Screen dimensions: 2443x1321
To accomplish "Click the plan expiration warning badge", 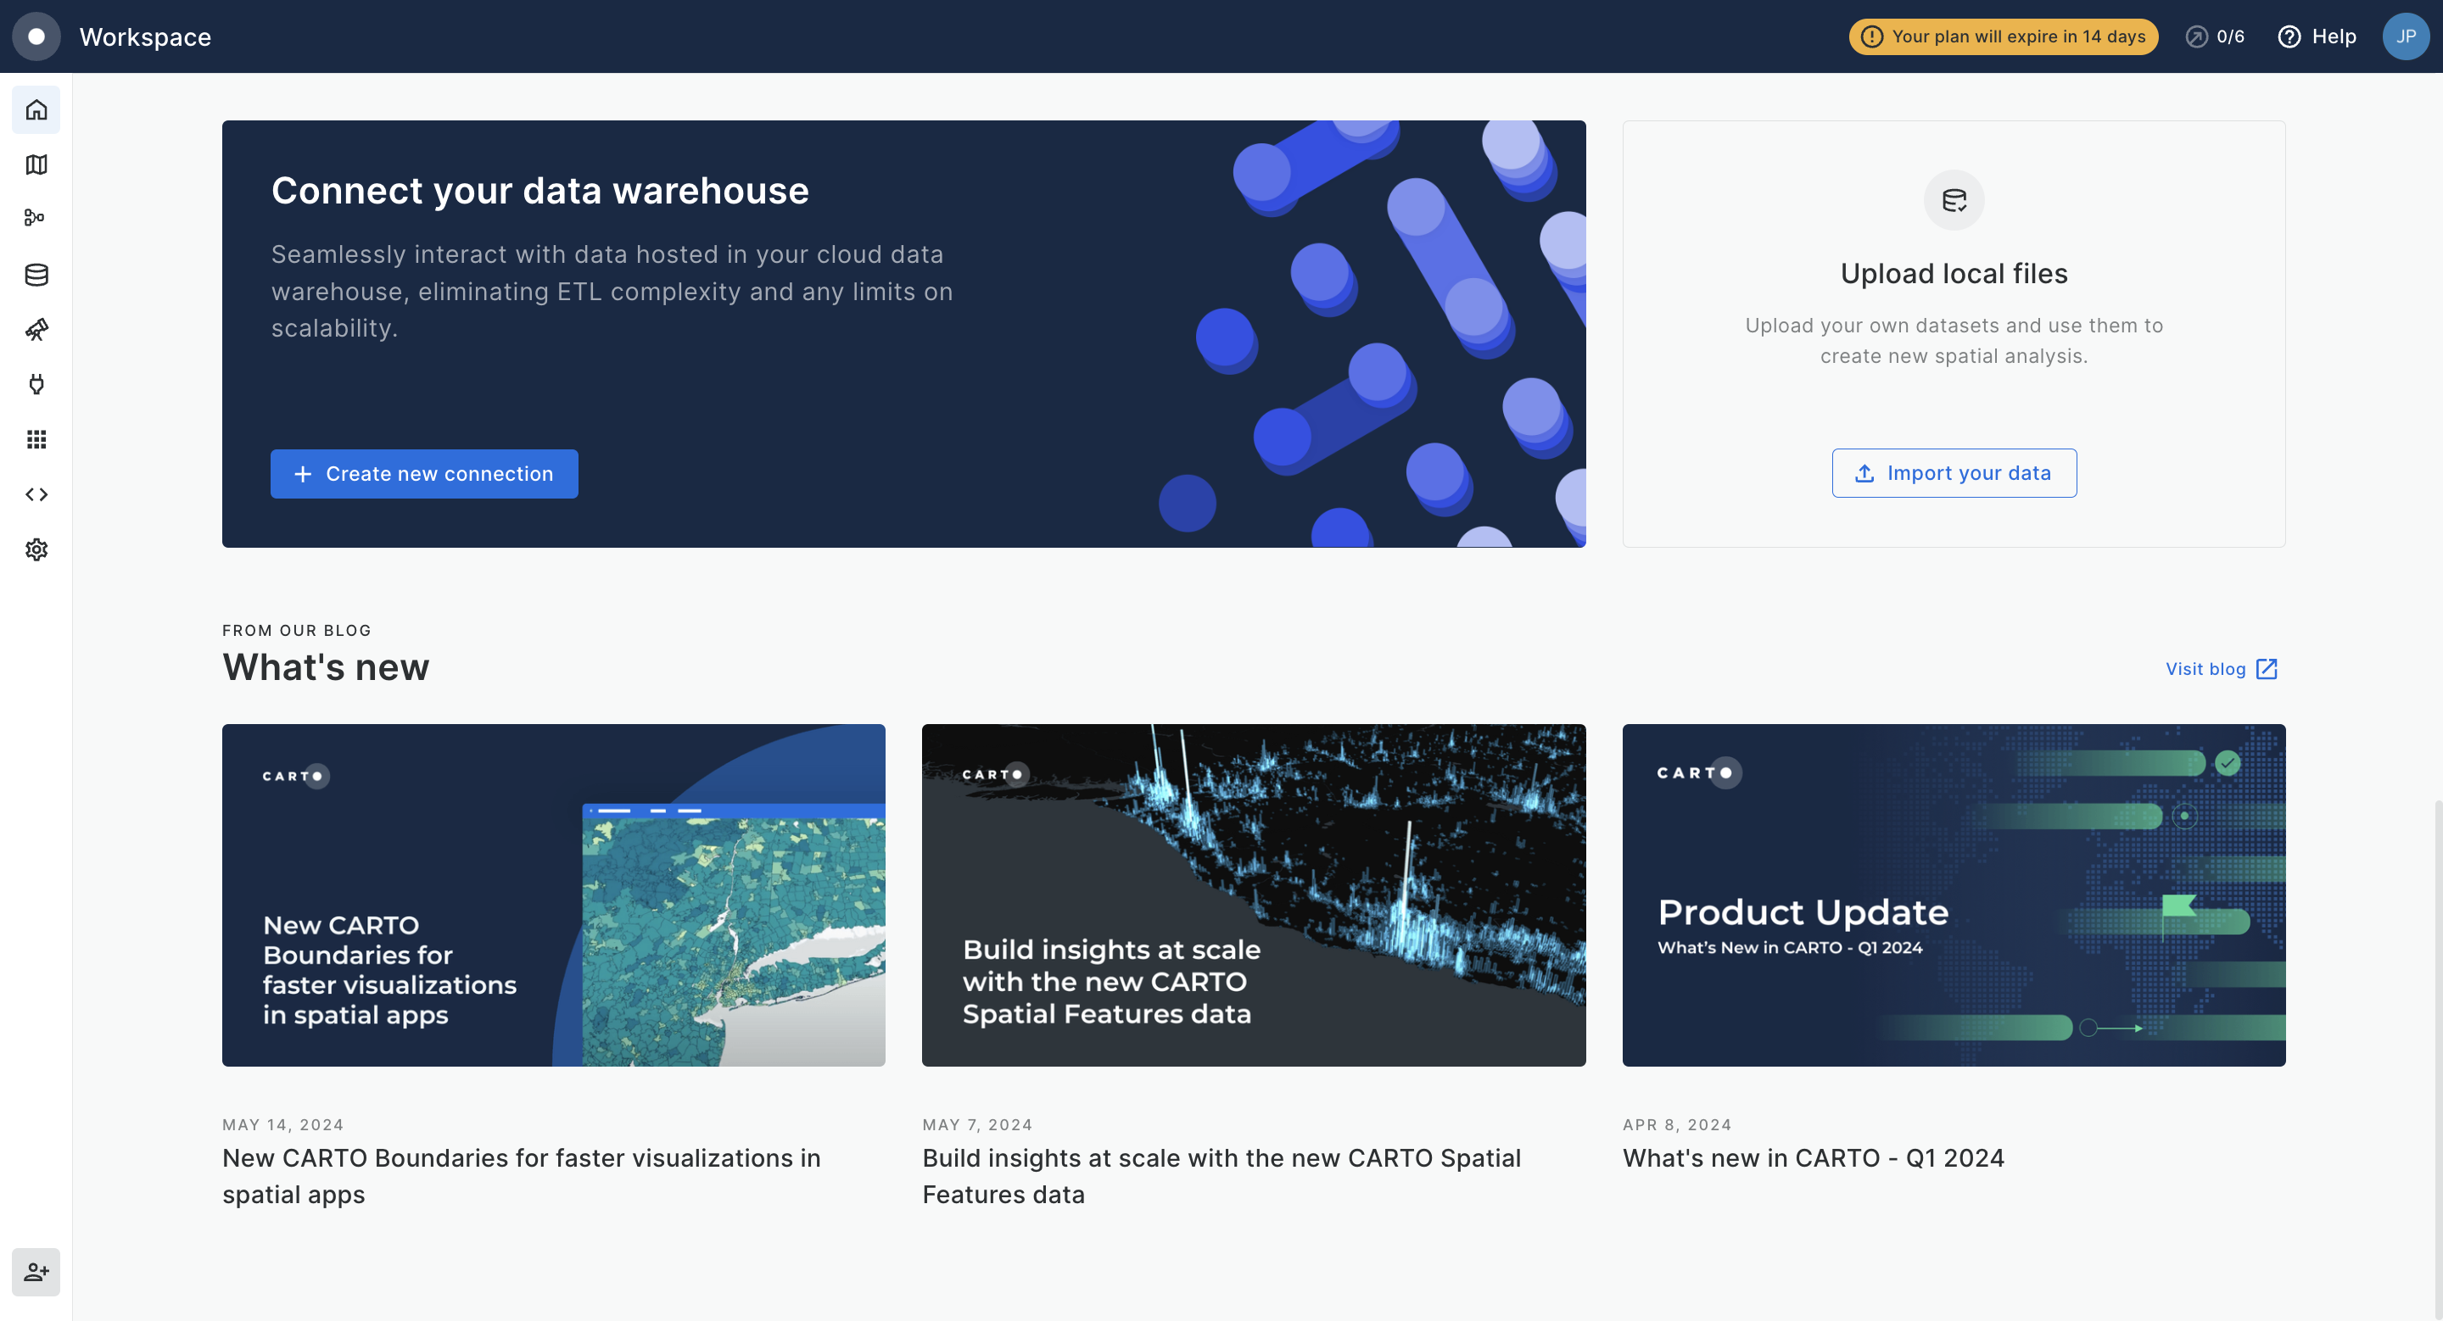I will 2003,36.
